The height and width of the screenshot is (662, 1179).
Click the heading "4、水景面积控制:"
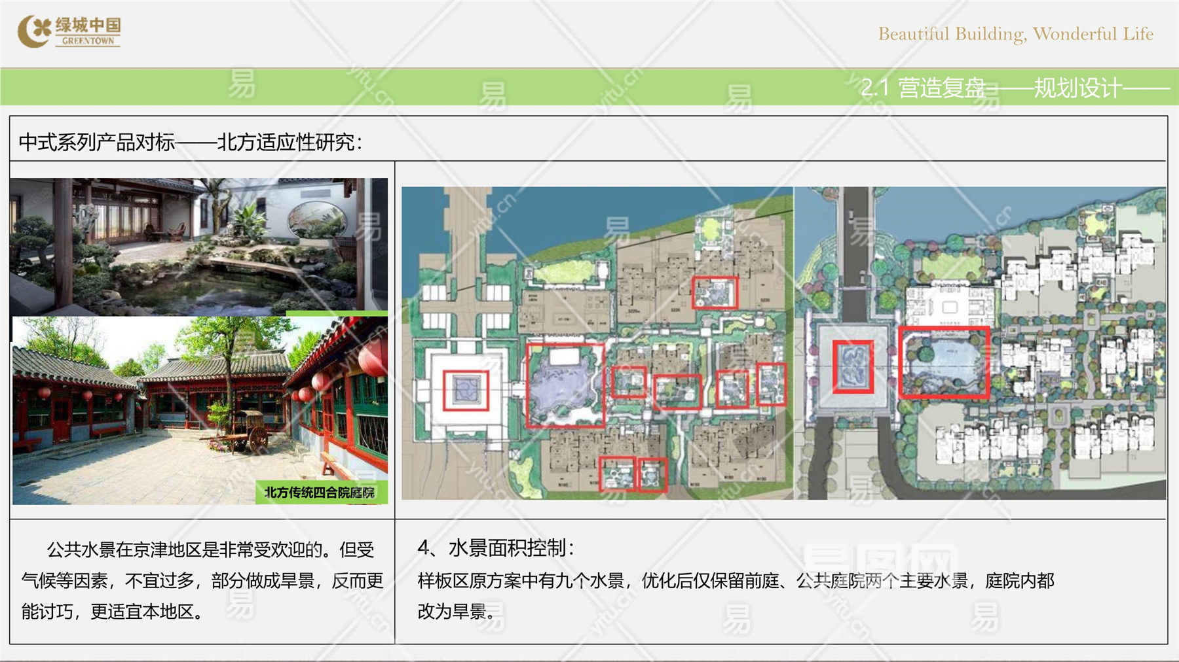(496, 548)
